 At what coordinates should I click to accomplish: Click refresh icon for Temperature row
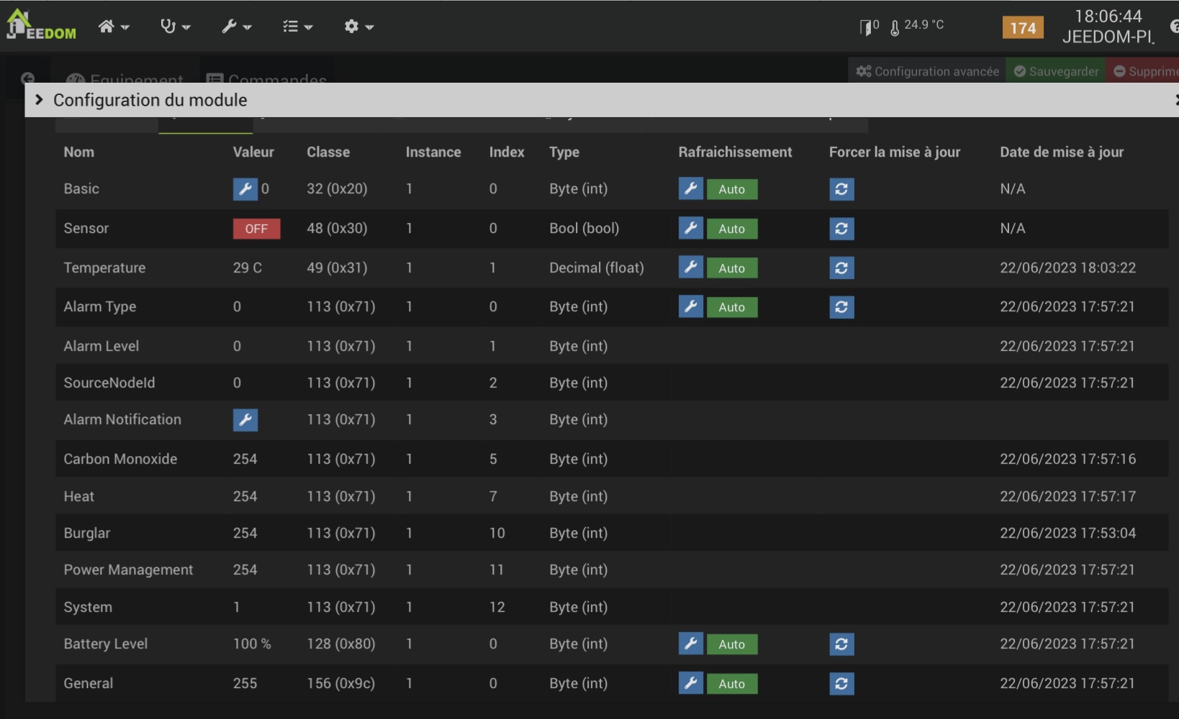(x=841, y=268)
